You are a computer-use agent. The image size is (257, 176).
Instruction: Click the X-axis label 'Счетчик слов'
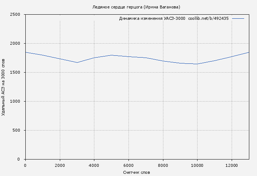coord(137,172)
